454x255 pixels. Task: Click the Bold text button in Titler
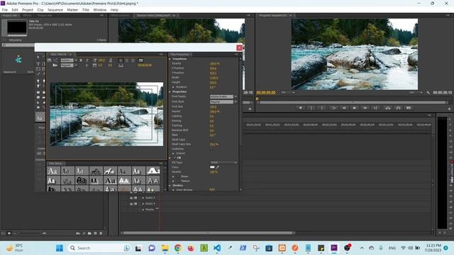point(81,60)
